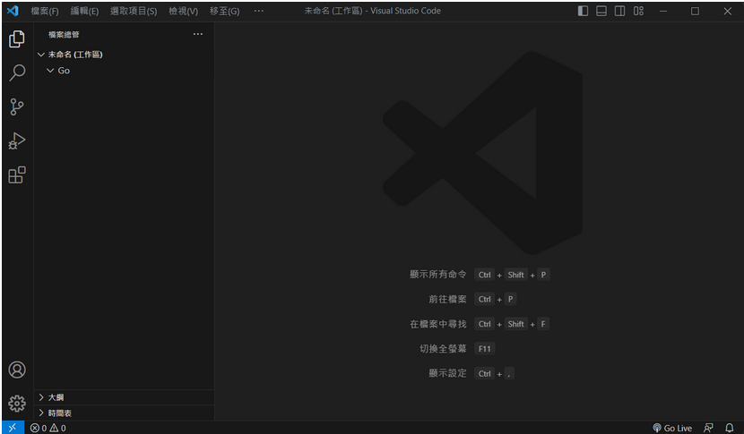Open problems errors and warnings counter
Screen dimensions: 744x434
48,428
